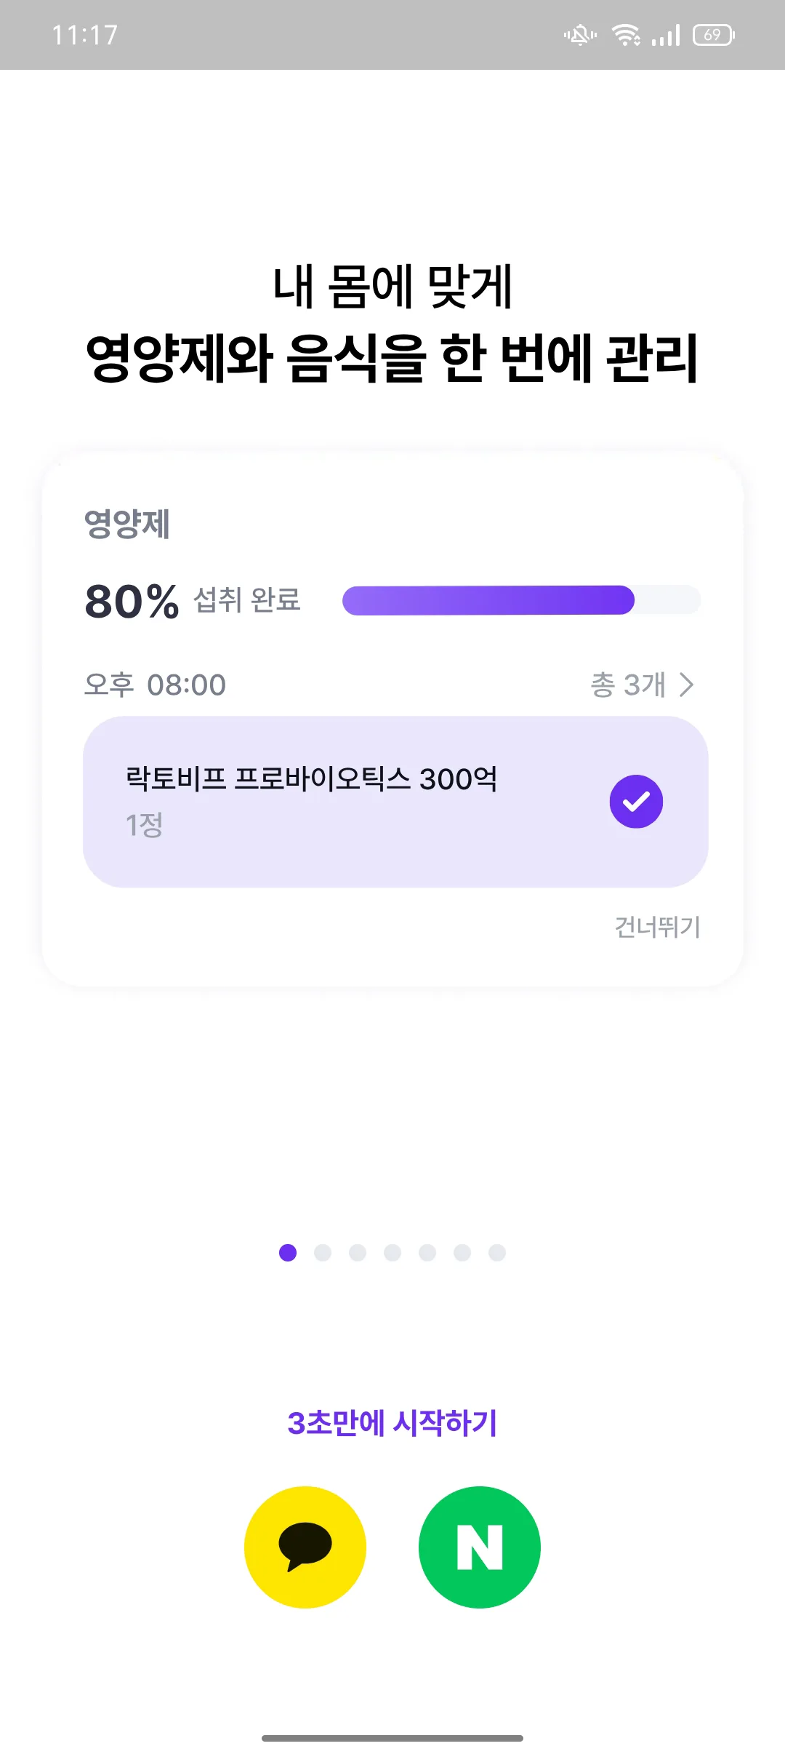Tap the 영양제 section header
The image size is (785, 1746).
pos(127,524)
